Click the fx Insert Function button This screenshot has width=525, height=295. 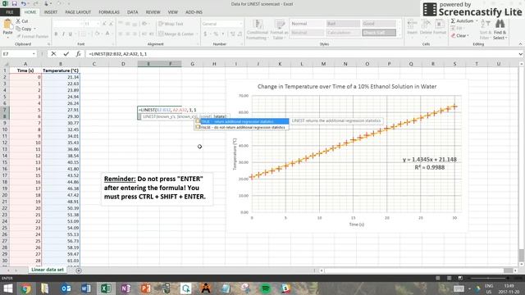click(x=79, y=54)
